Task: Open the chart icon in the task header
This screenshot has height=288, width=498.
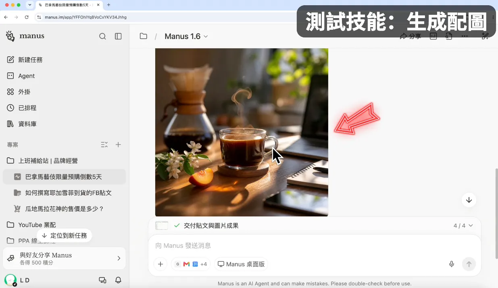Action: pyautogui.click(x=433, y=36)
